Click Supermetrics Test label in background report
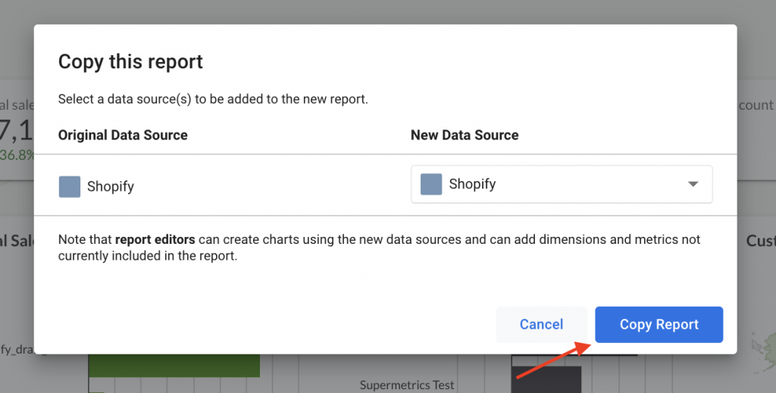 click(x=407, y=385)
